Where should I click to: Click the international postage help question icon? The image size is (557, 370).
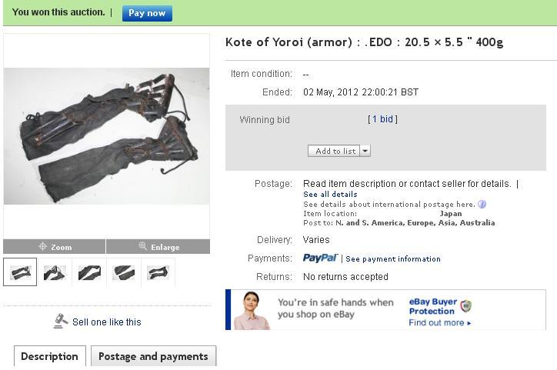click(x=482, y=204)
